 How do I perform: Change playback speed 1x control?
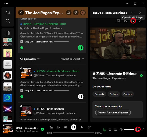51,127
